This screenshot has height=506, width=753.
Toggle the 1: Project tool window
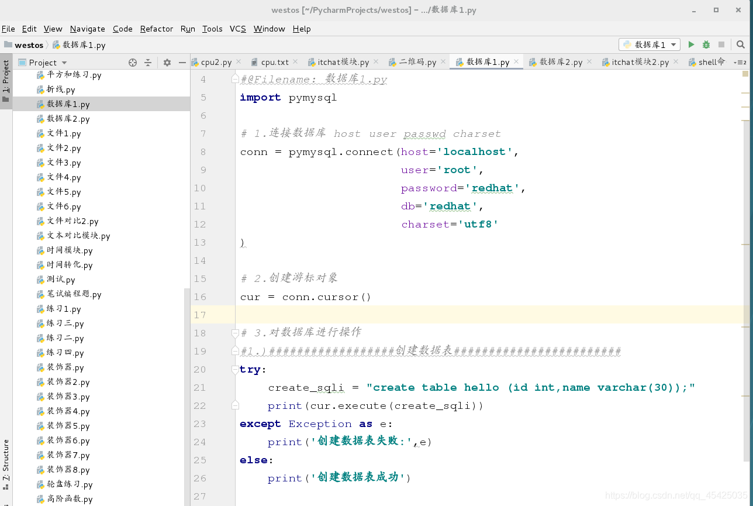6,81
